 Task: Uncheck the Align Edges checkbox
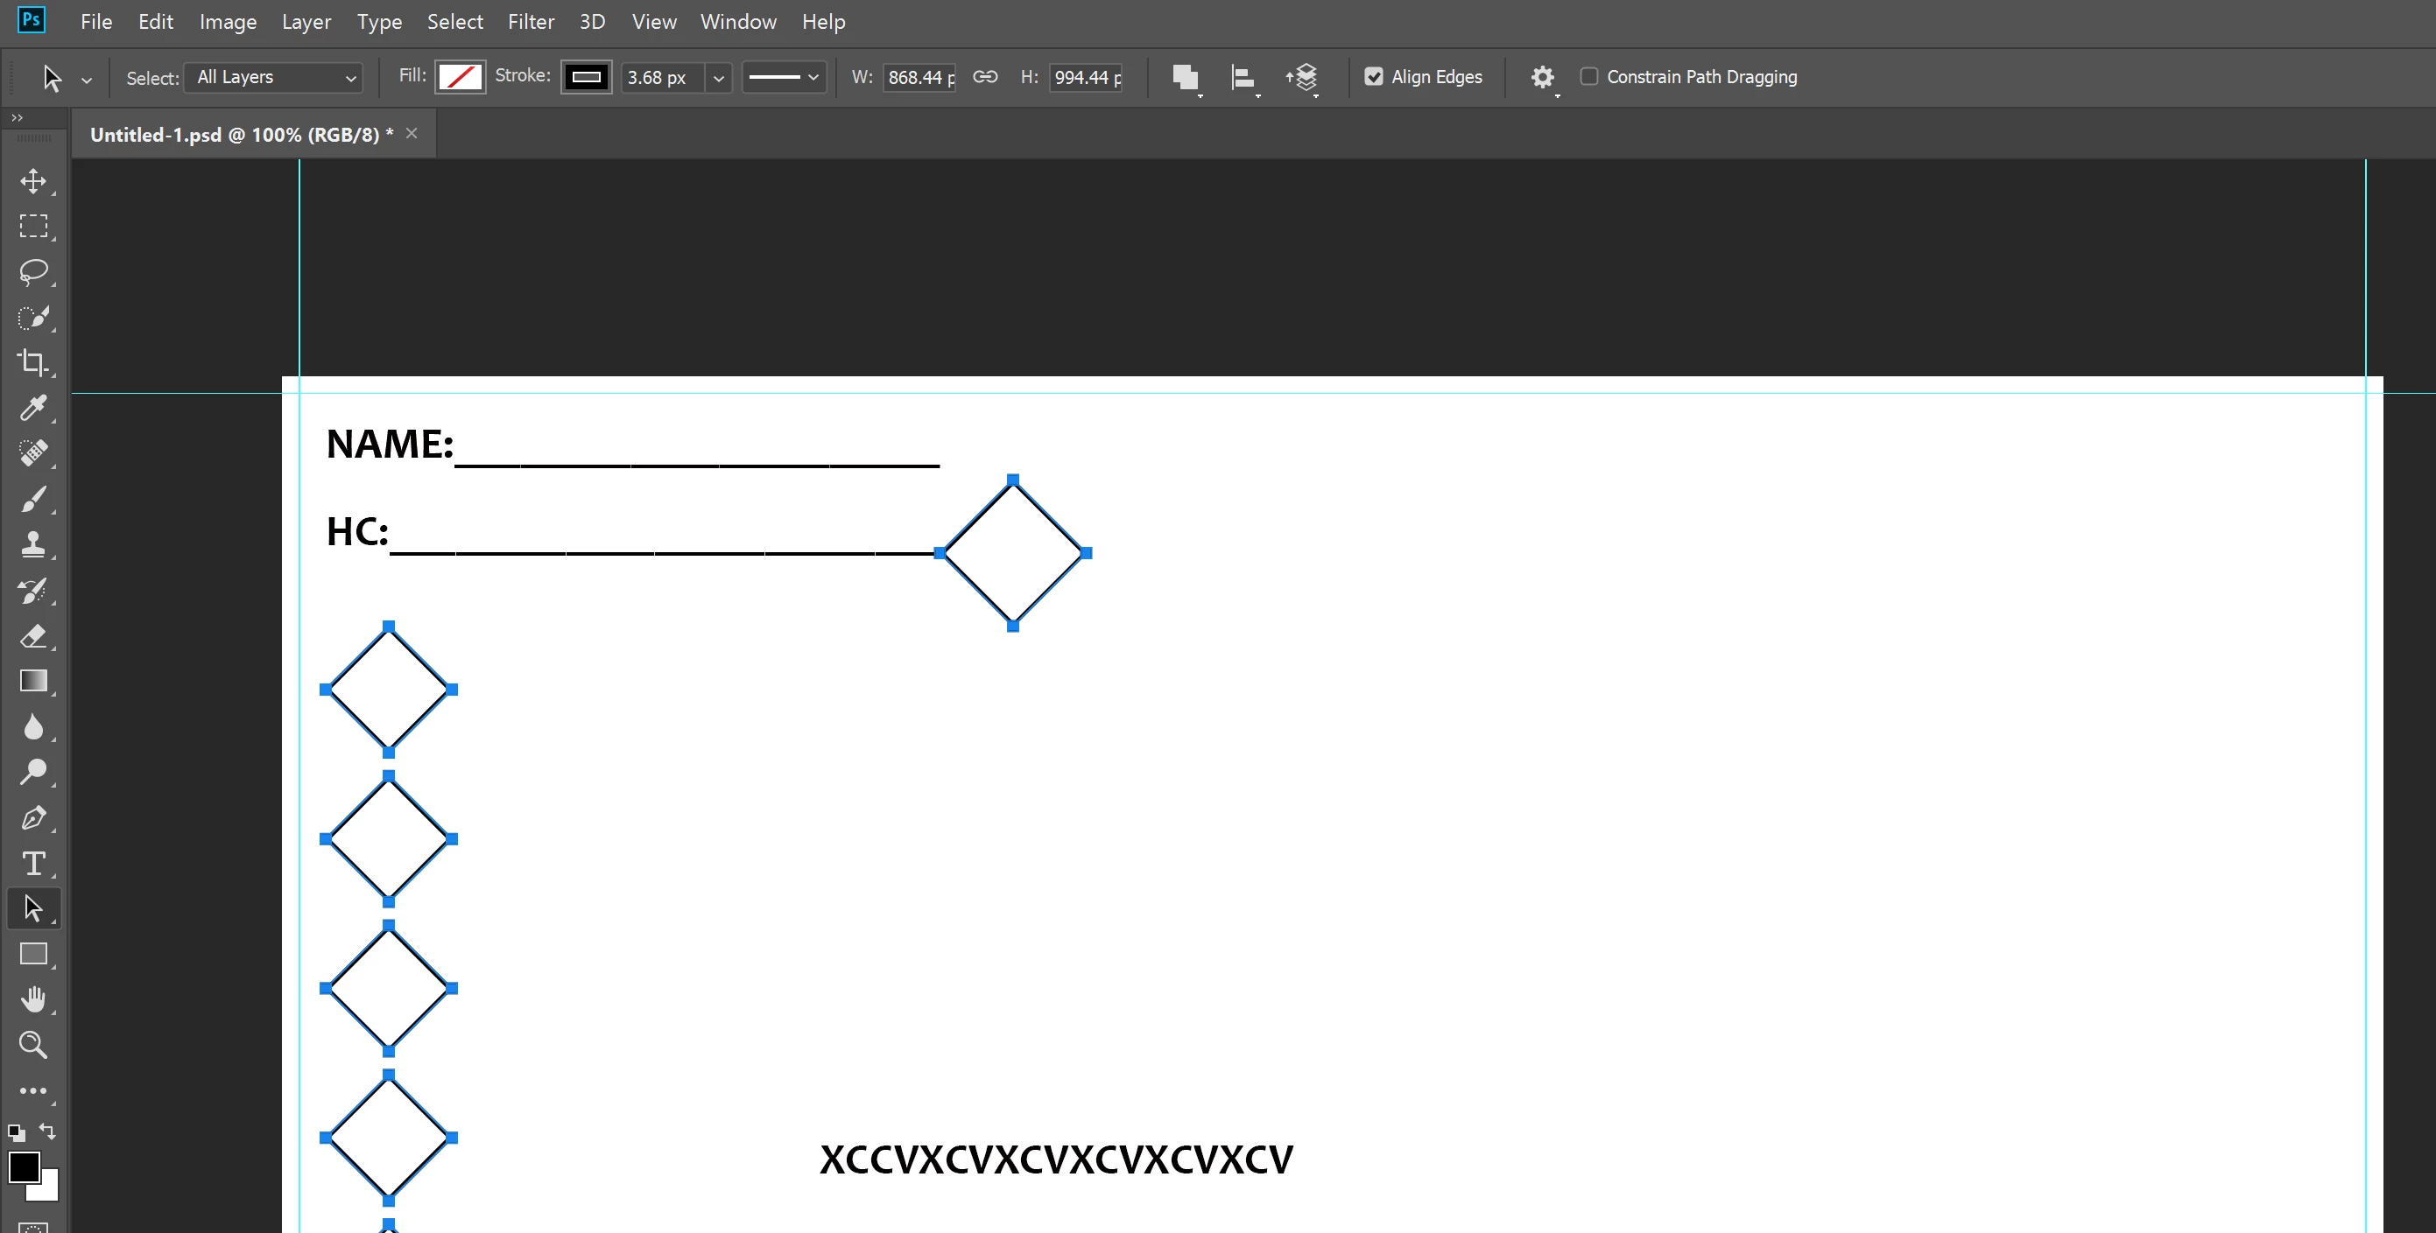coord(1374,76)
